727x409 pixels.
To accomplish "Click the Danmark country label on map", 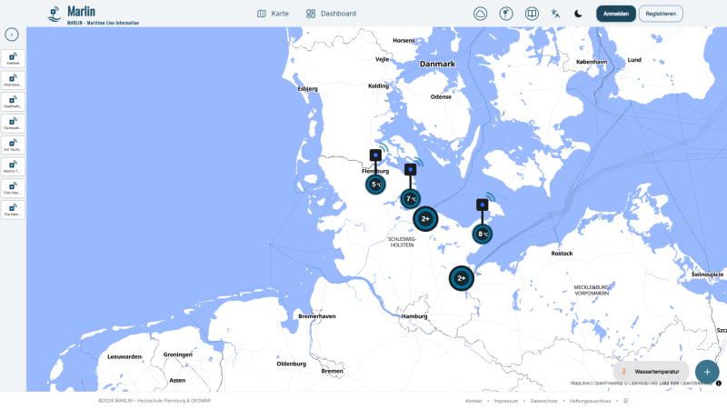I will coord(437,64).
